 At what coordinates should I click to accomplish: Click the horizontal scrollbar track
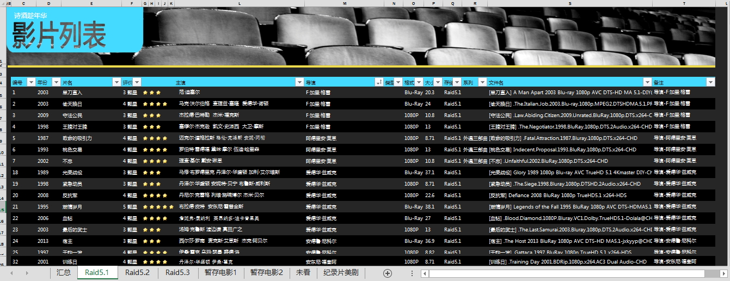click(572, 273)
